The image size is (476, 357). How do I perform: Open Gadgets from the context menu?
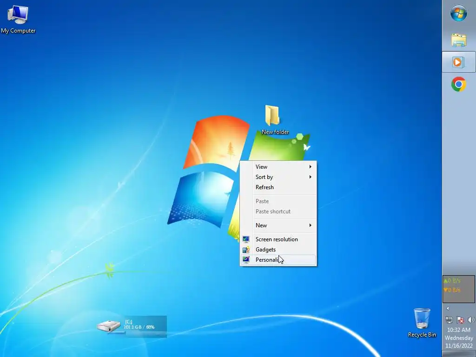click(278, 250)
